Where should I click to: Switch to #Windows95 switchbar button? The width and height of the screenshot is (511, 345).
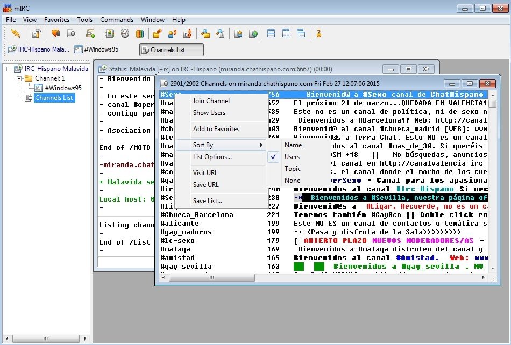pos(97,49)
